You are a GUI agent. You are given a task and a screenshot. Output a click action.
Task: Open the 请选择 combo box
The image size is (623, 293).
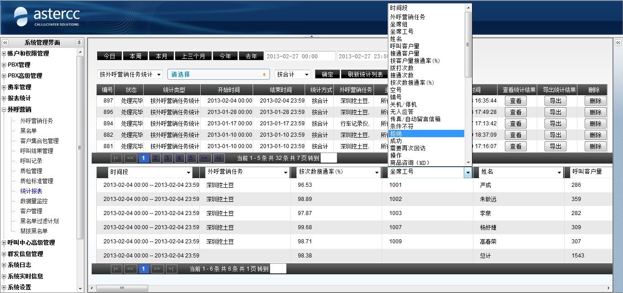tap(218, 74)
